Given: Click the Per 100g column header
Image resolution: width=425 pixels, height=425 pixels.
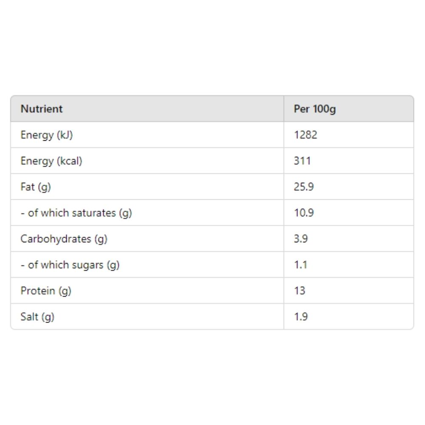Looking at the screenshot, I should pos(314,109).
